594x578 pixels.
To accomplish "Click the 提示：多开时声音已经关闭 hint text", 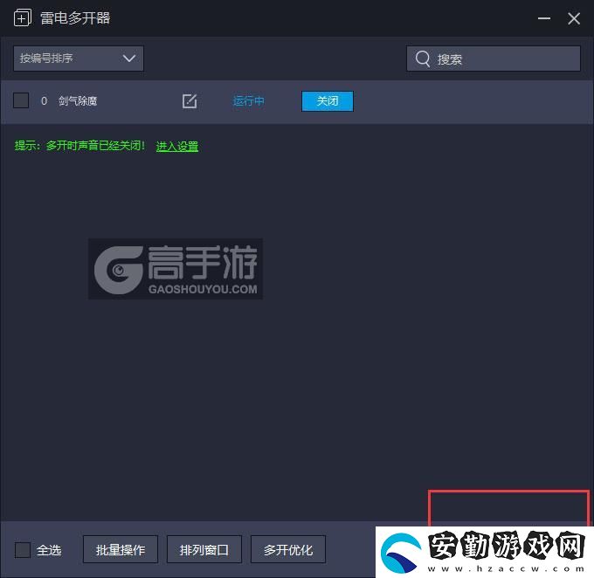I will pos(79,146).
